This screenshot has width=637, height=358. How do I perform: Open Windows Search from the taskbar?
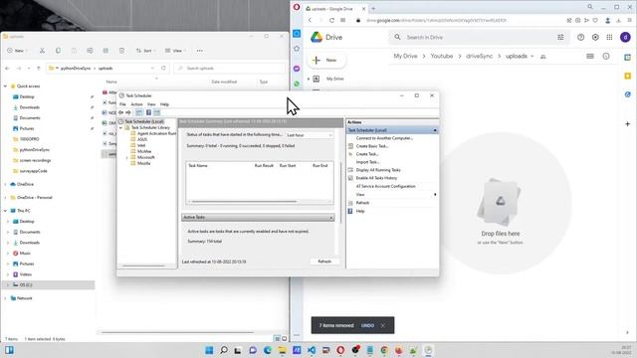pyautogui.click(x=223, y=350)
